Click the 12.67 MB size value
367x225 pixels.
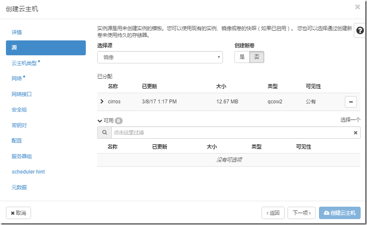tap(227, 102)
